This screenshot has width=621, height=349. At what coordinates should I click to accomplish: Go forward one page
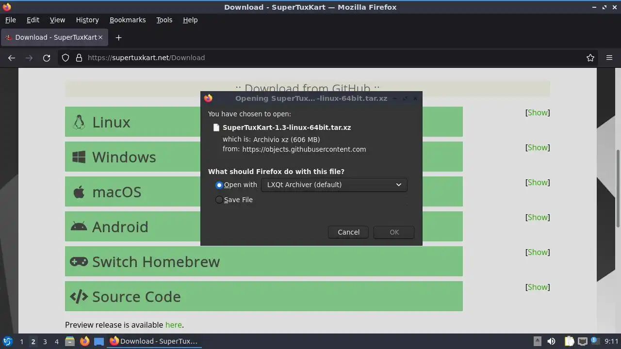point(29,58)
